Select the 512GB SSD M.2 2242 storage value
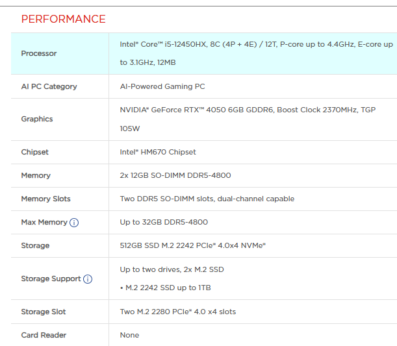 193,245
